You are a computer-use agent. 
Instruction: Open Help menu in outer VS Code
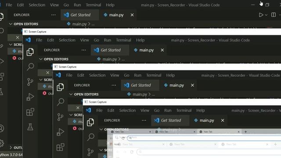point(110,5)
